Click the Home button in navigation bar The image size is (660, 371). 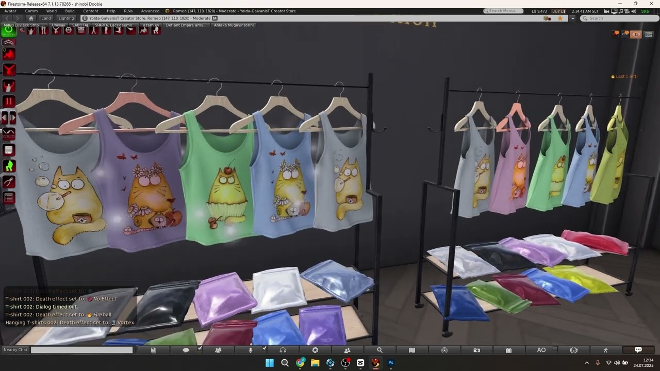(31, 18)
